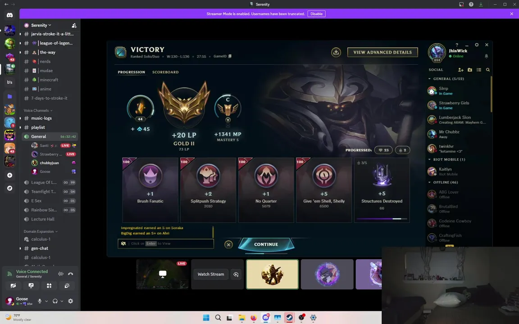Open Discord user settings gear
The width and height of the screenshot is (519, 324).
pos(70,301)
